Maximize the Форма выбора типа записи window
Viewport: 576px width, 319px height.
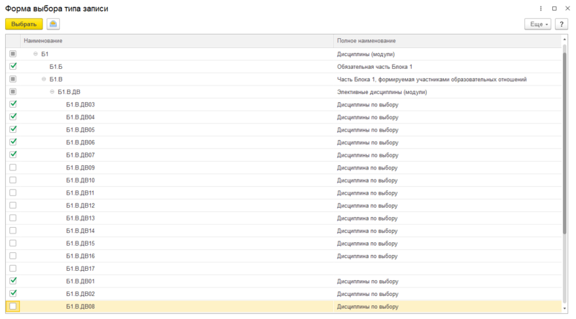pyautogui.click(x=547, y=7)
